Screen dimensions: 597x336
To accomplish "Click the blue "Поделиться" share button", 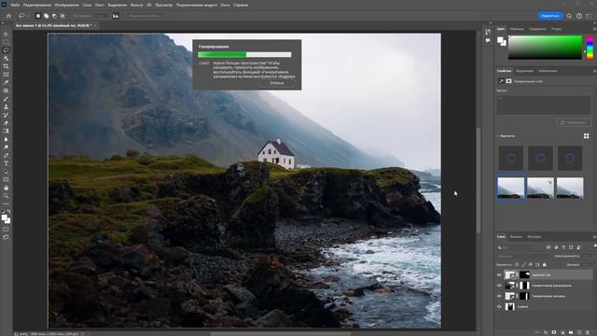I will tap(550, 16).
